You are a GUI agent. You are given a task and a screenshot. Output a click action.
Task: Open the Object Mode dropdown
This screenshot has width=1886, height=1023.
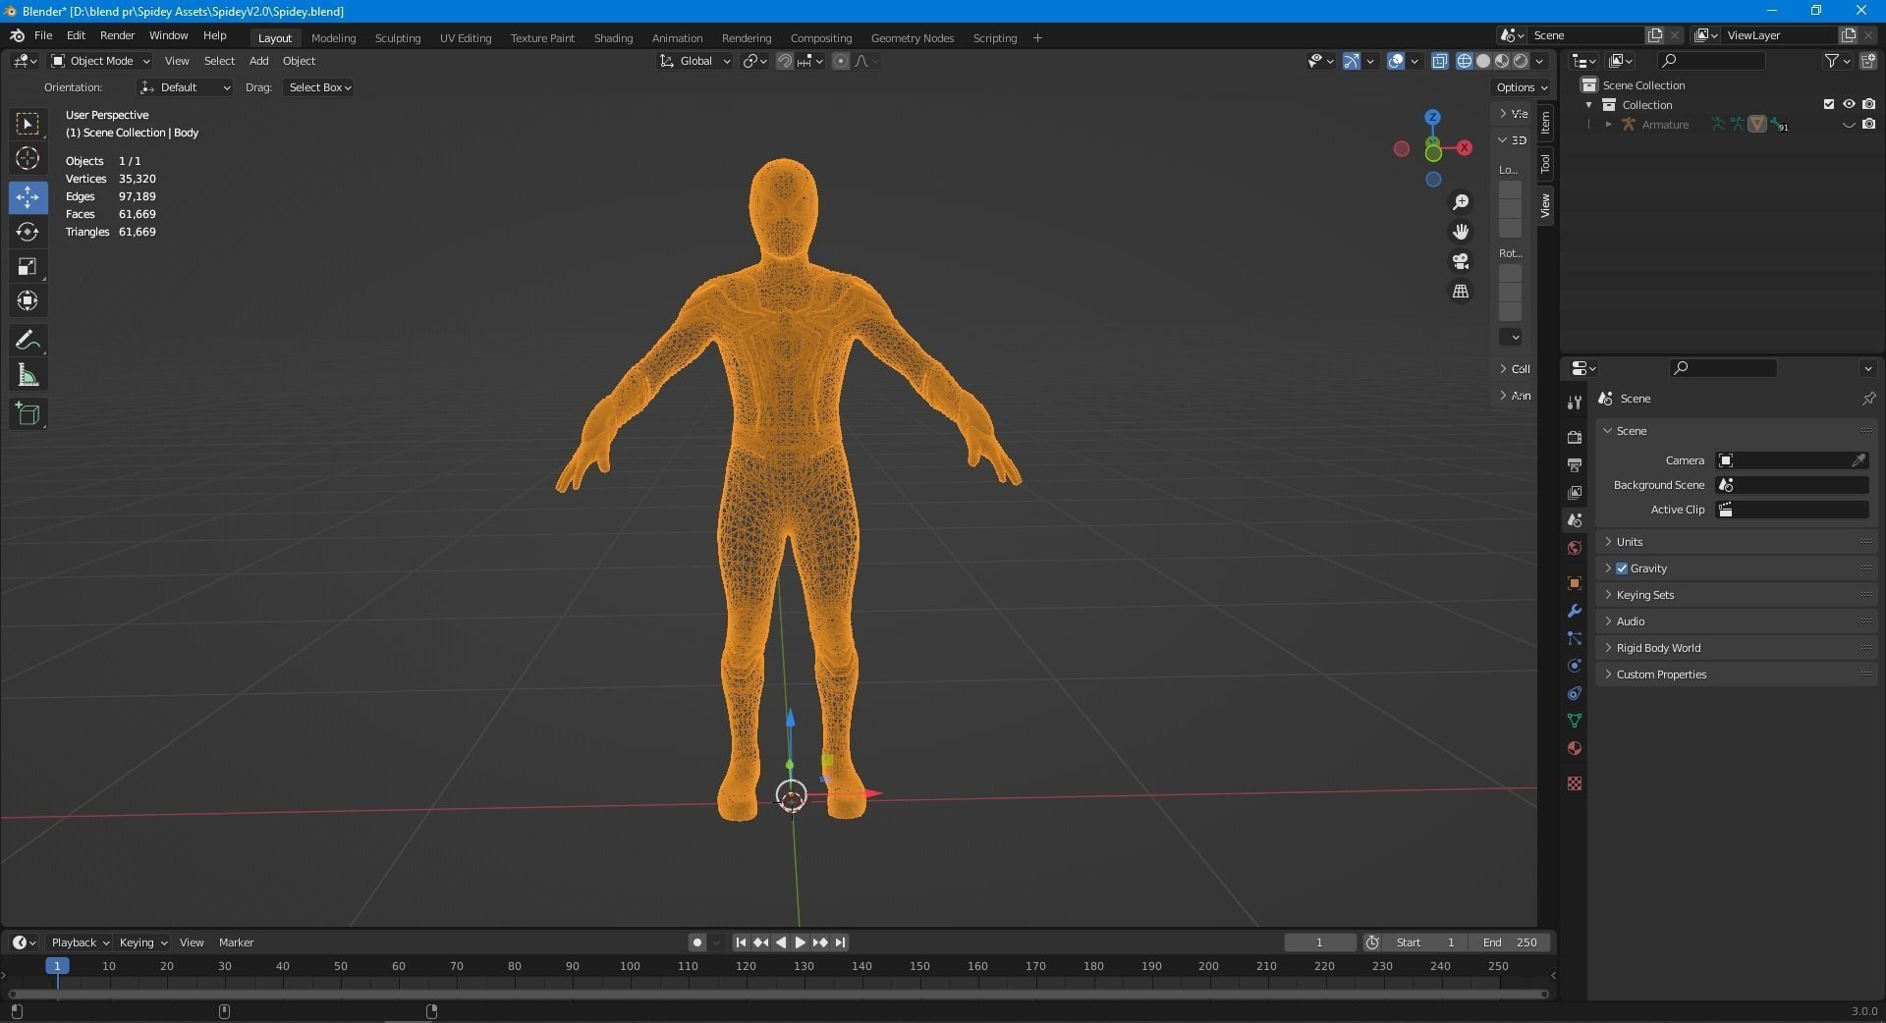coord(100,61)
